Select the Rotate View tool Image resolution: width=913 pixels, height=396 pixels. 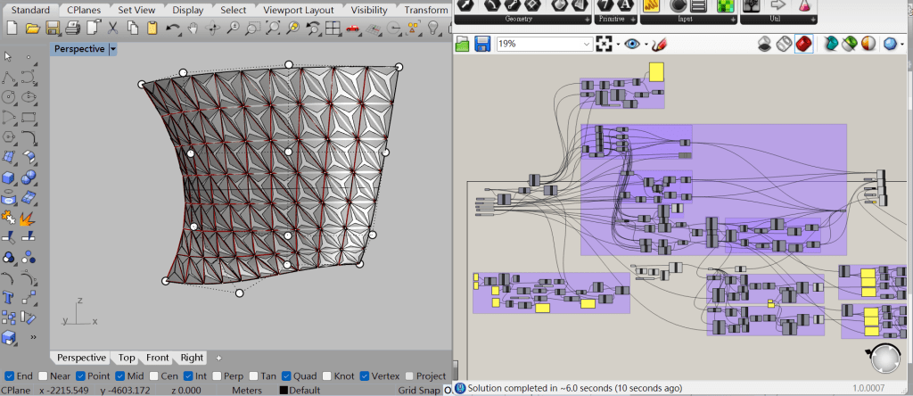(x=213, y=28)
